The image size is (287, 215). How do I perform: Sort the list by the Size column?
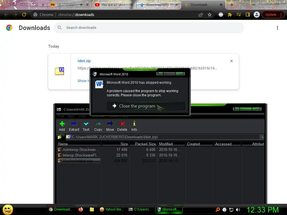115,144
